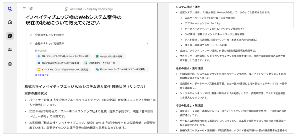Click the Glean logo in sidebar

10,9
